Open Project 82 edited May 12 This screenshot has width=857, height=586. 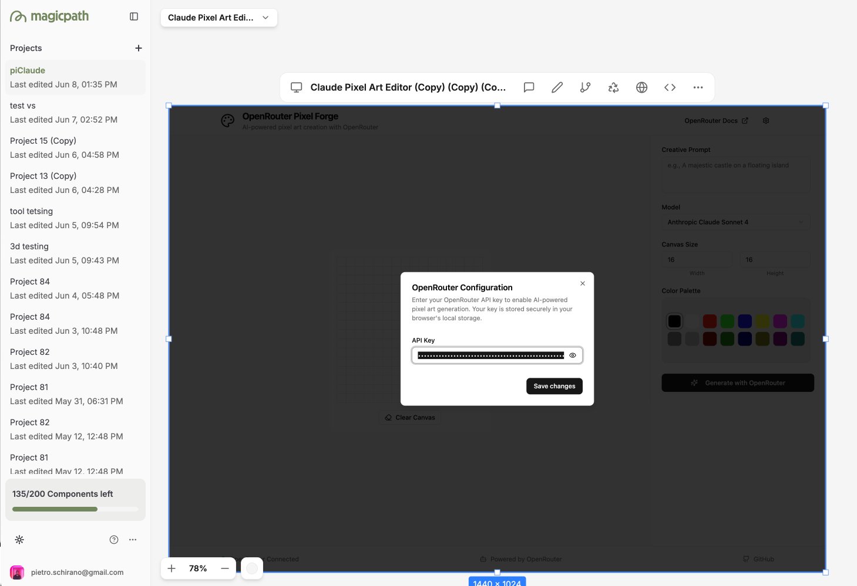(75, 429)
